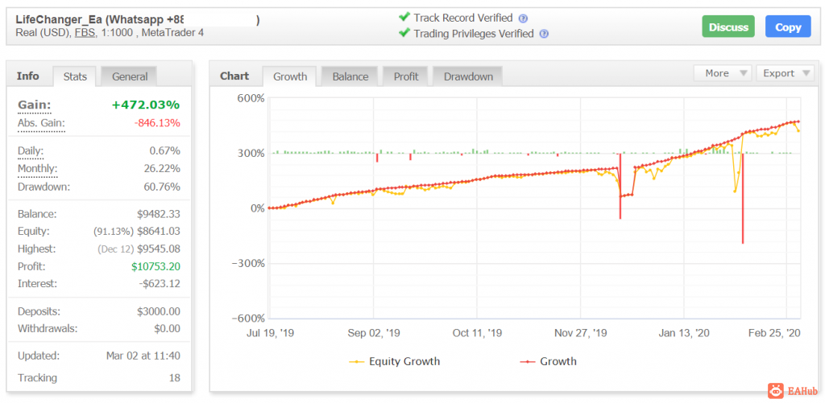Select the Profit chart tab

[x=406, y=76]
